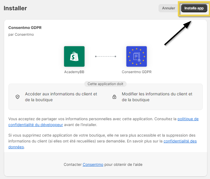The width and height of the screenshot is (210, 179).
Task: Select 'Modifier les informations du client' permission text
Action: pyautogui.click(x=157, y=97)
